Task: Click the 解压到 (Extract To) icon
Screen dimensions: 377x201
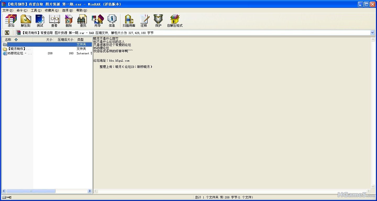Action: pos(26,21)
